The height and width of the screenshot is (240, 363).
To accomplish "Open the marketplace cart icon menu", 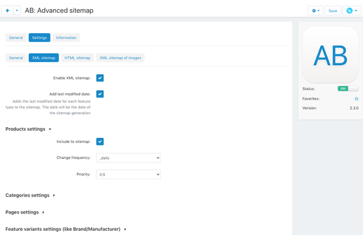I will (x=352, y=10).
